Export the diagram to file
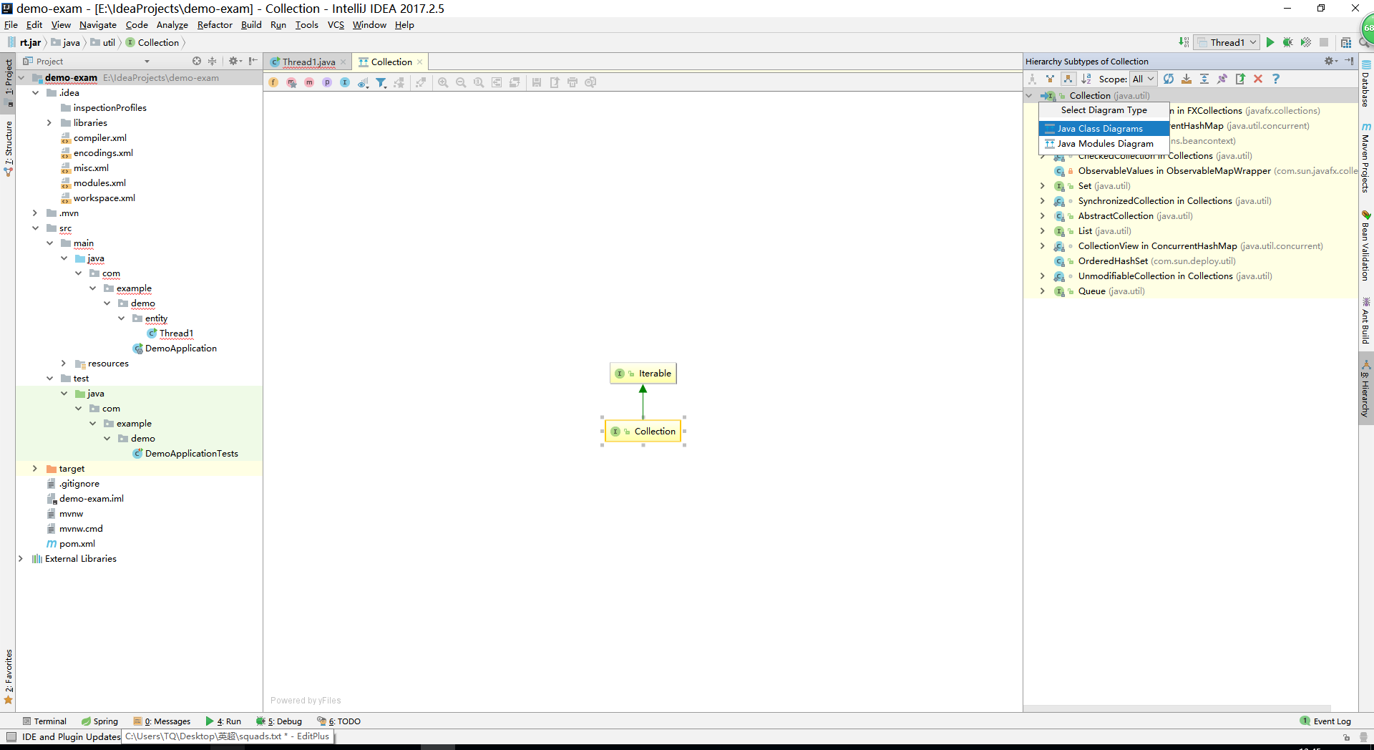This screenshot has height=750, width=1374. click(555, 82)
